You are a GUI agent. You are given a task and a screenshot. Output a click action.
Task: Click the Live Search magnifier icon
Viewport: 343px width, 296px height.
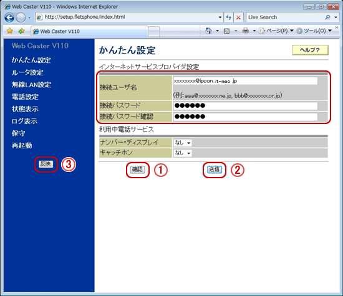click(x=327, y=17)
